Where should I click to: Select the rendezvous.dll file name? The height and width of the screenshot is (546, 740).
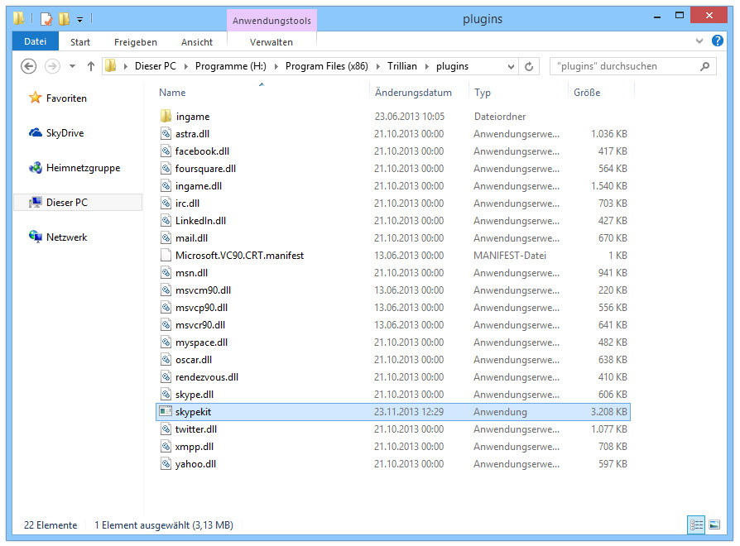207,377
